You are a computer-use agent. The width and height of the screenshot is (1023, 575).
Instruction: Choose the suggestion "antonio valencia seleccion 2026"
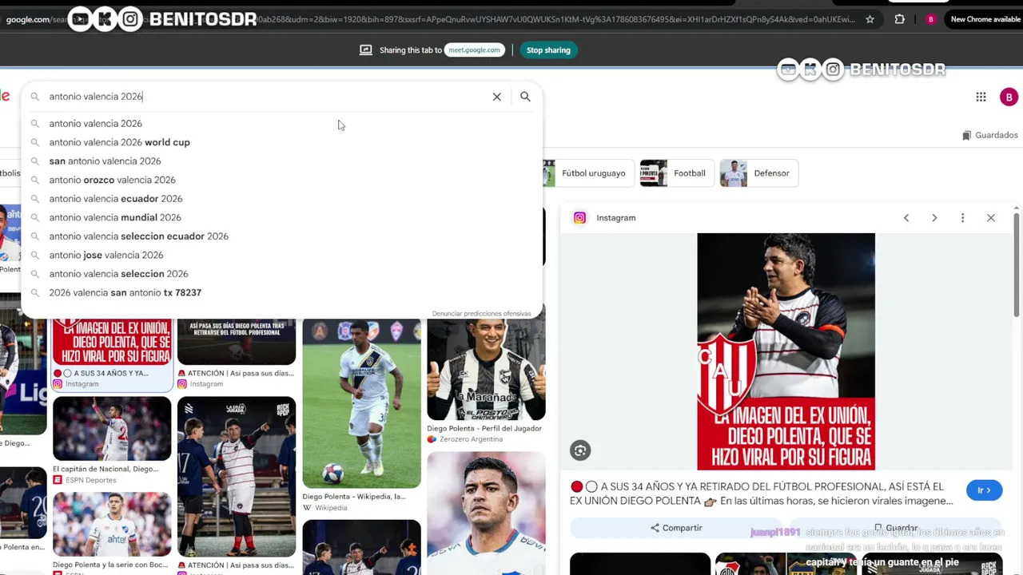point(281,274)
